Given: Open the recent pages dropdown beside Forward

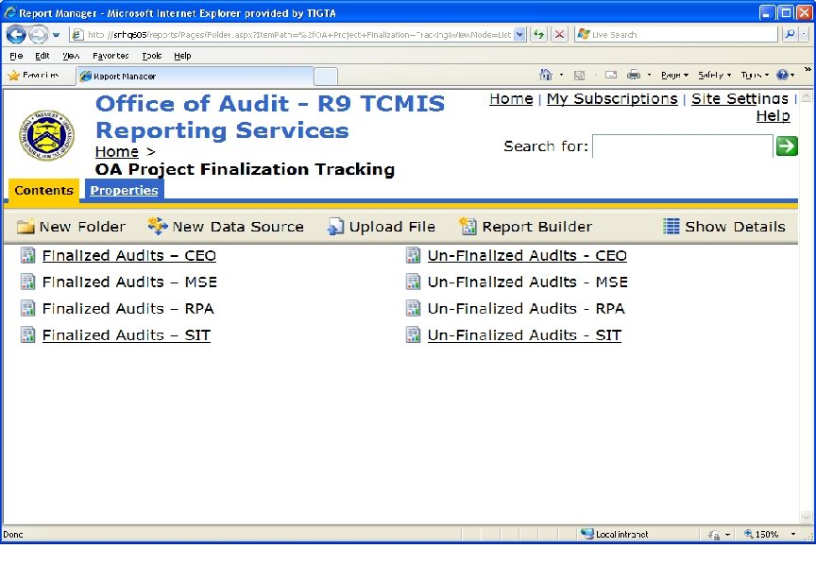Looking at the screenshot, I should click(x=56, y=35).
